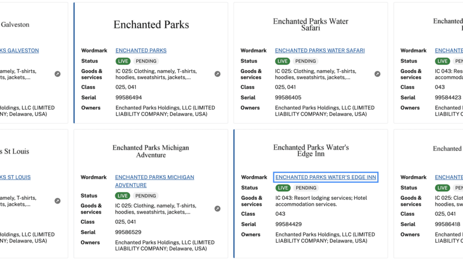The width and height of the screenshot is (463, 260).
Task: Click the expand arrow icon on Enchanted Parks card
Action: pyautogui.click(x=217, y=74)
